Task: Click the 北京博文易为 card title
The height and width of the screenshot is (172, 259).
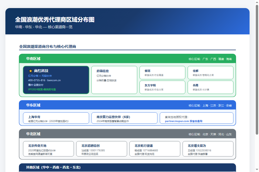Action: [x=197, y=146]
